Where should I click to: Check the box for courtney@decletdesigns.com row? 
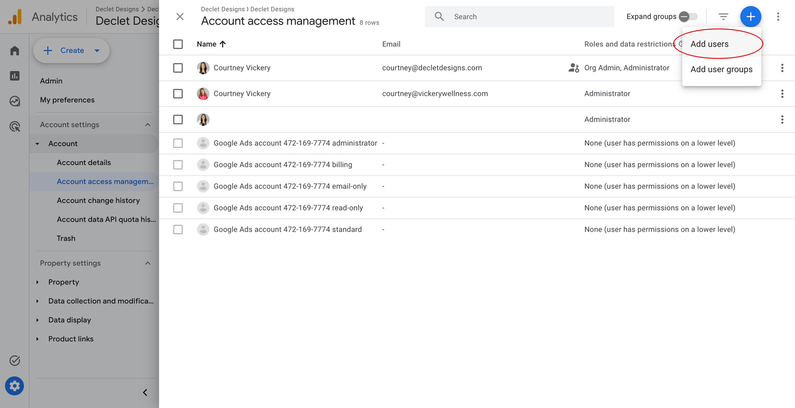178,68
